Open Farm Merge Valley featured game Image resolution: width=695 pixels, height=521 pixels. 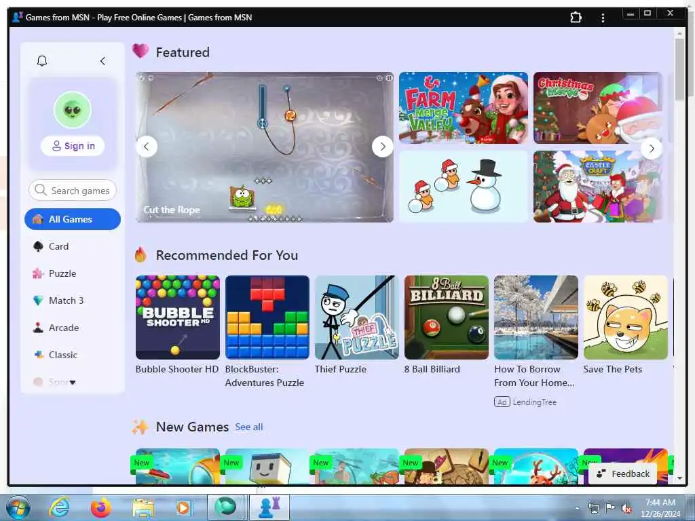(464, 108)
